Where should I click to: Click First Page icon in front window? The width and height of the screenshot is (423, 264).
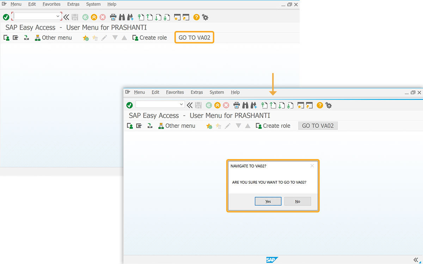[264, 105]
